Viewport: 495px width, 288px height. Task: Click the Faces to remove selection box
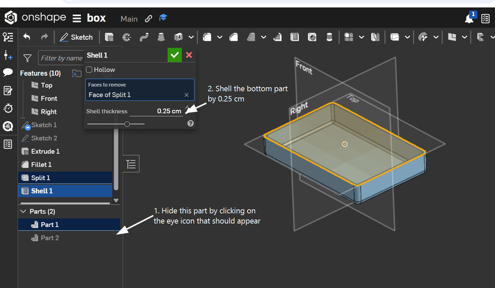pos(140,90)
